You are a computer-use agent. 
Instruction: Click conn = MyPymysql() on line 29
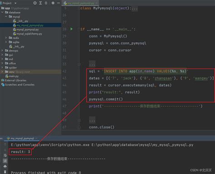[108, 36]
